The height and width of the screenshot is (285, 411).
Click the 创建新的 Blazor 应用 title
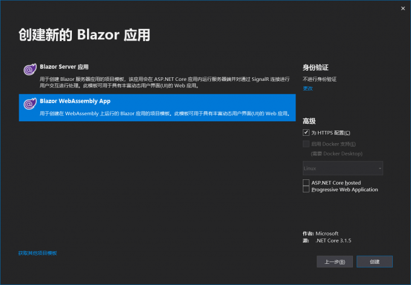click(84, 35)
